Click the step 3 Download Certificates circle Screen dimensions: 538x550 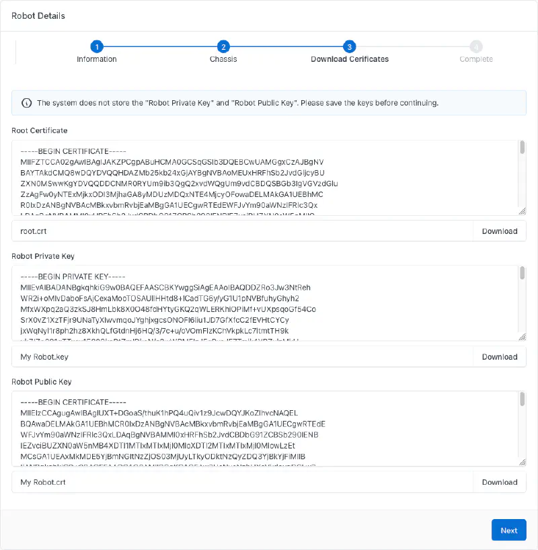click(x=350, y=46)
